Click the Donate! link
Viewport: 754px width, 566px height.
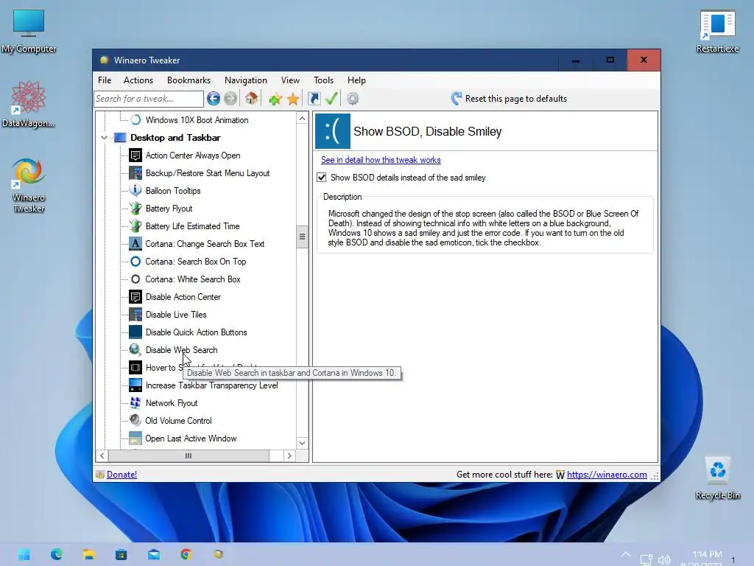[x=121, y=475]
